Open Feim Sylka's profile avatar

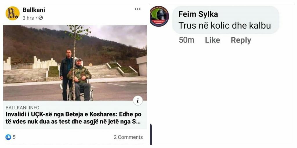(x=159, y=16)
